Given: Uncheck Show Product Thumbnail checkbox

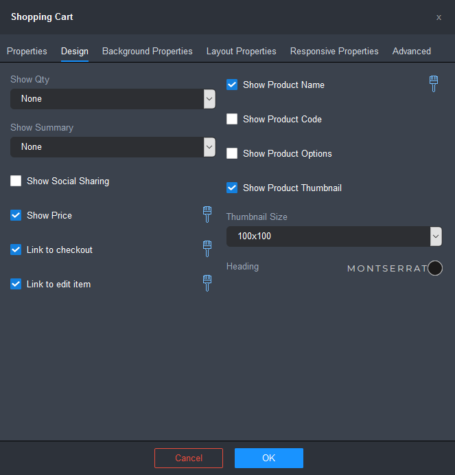Looking at the screenshot, I should pos(232,188).
